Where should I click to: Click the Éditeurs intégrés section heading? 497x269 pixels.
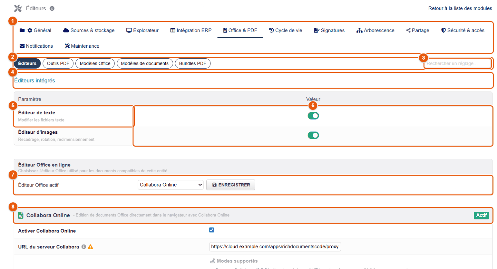pos(35,80)
